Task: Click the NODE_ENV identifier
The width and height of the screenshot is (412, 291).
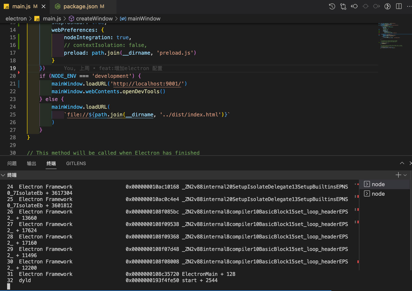Action: (64, 76)
